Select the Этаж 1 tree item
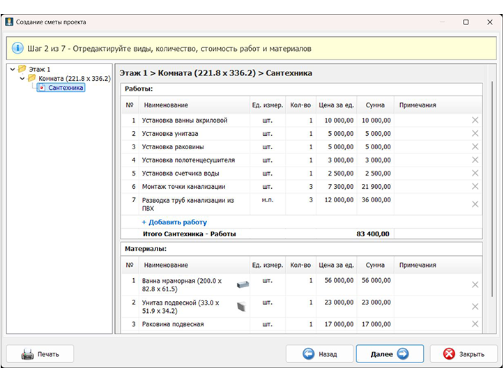This screenshot has height=382, width=504. pyautogui.click(x=40, y=69)
